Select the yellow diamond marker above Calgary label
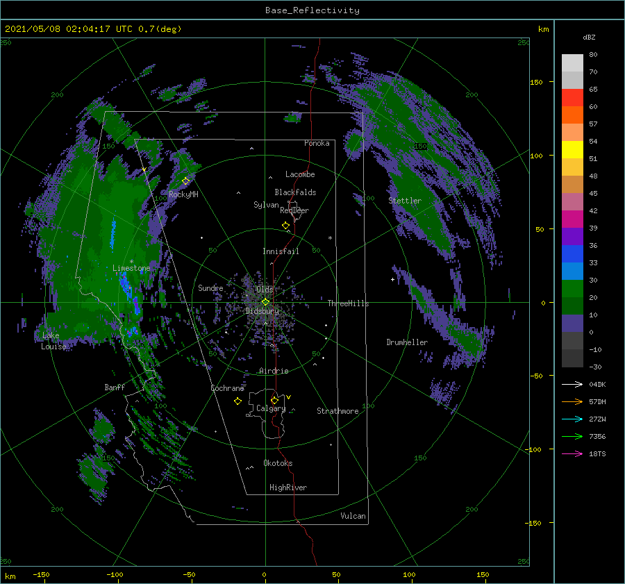625x584 pixels. tap(274, 400)
